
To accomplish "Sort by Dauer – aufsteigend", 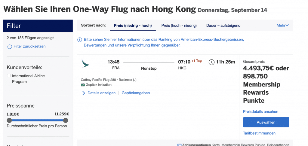I will [x=223, y=26].
